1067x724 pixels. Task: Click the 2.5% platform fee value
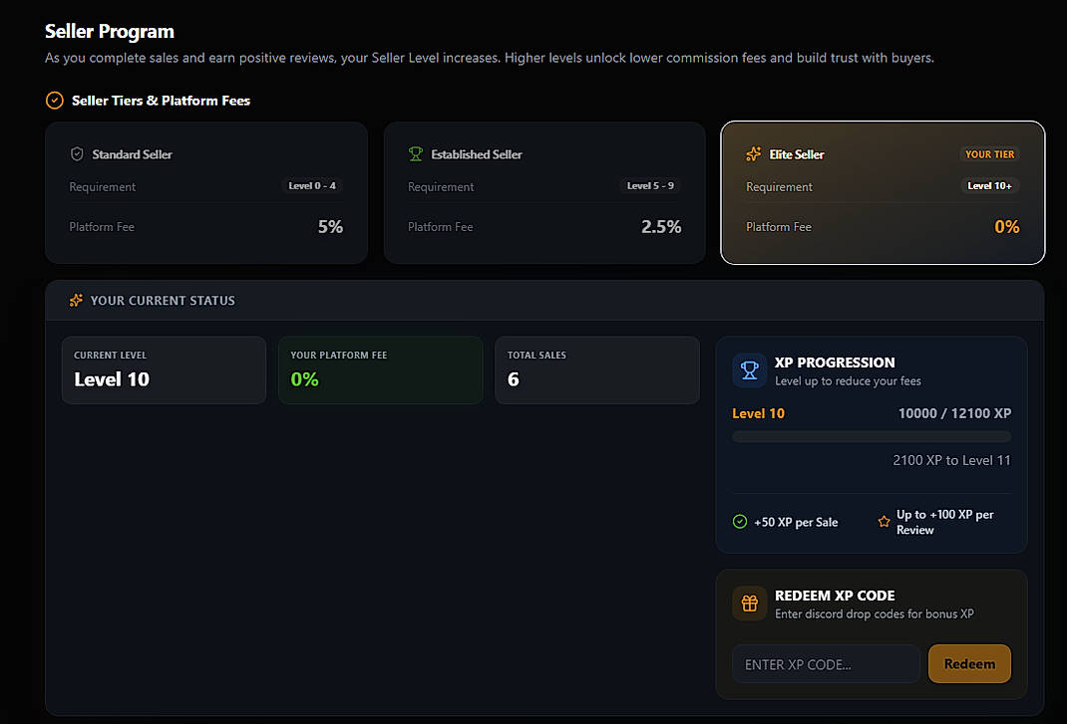tap(661, 226)
